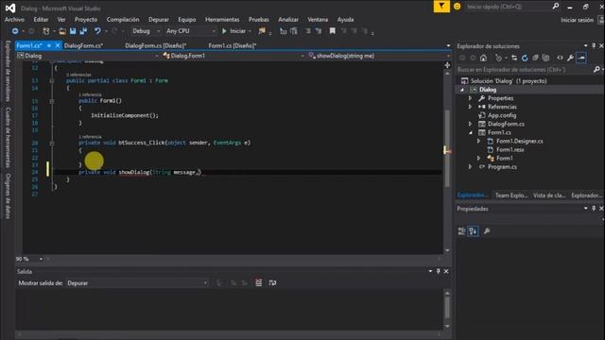Pin the Explorador de soluciones panel

pyautogui.click(x=594, y=46)
